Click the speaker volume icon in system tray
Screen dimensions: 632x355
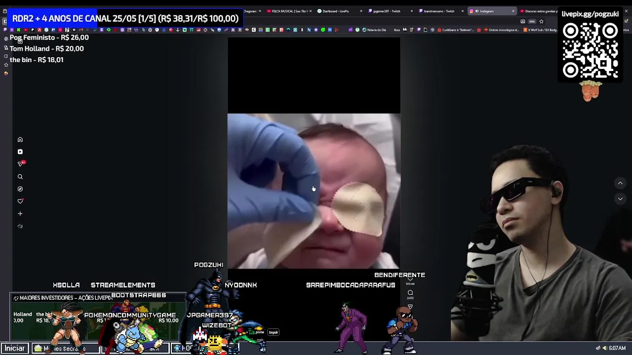pos(604,348)
